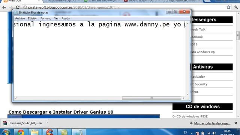Click the browser forward arrow
The height and width of the screenshot is (135, 240).
pyautogui.click(x=11, y=7)
